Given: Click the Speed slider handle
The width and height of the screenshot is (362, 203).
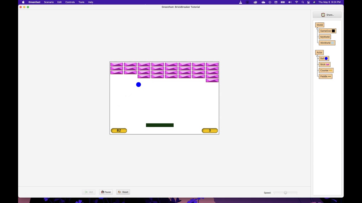Looking at the screenshot, I should (285, 193).
